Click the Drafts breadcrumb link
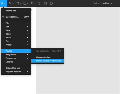This screenshot has height=94, width=120. [96, 3]
